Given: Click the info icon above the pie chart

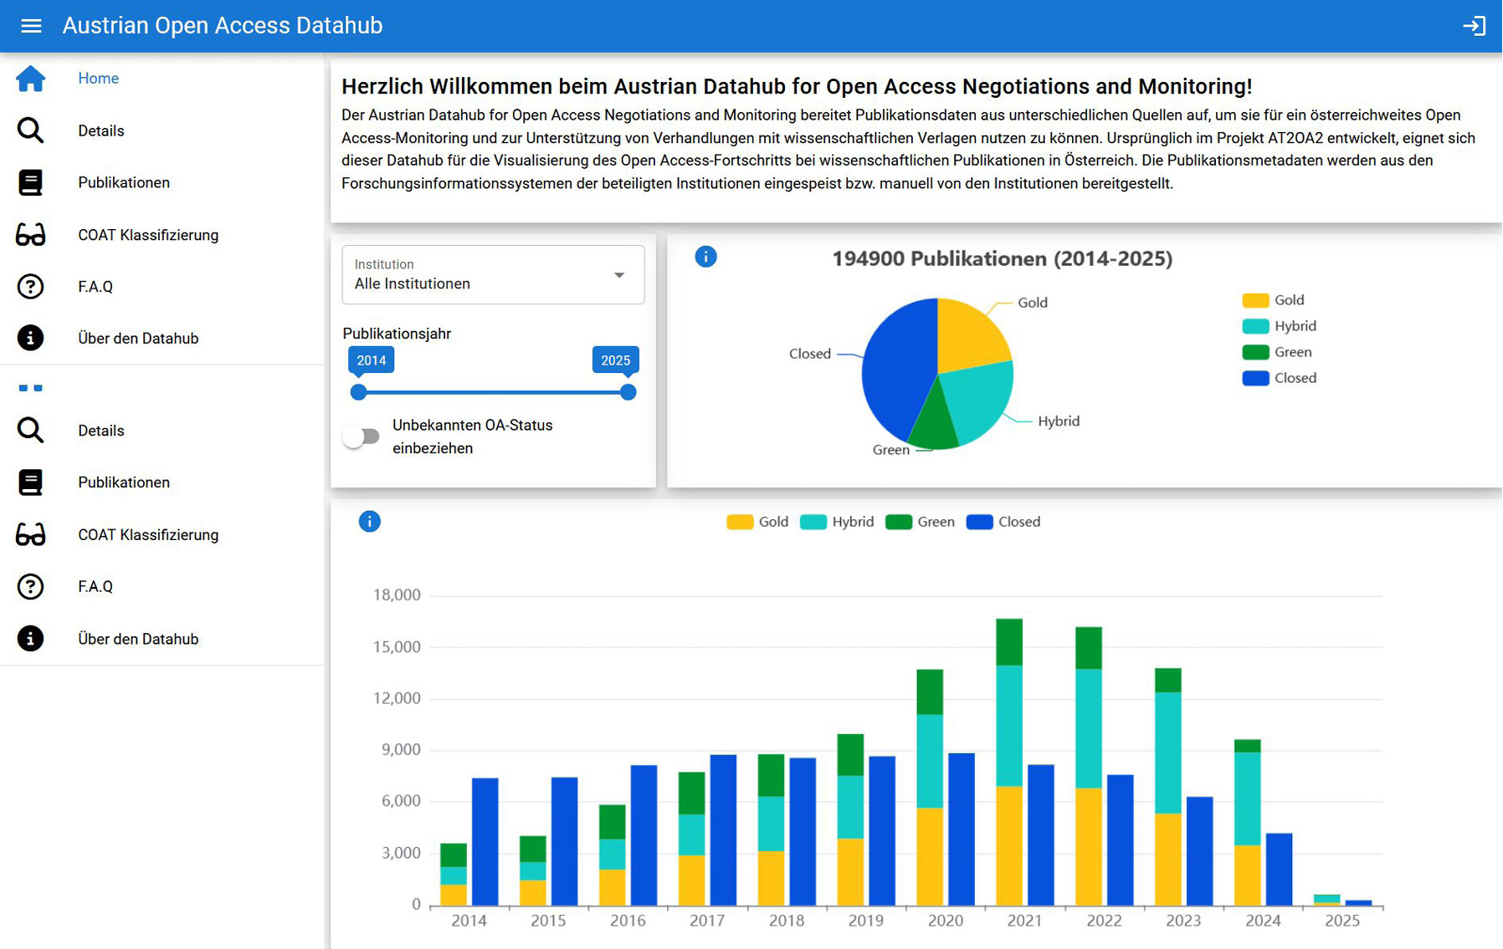Looking at the screenshot, I should 705,257.
